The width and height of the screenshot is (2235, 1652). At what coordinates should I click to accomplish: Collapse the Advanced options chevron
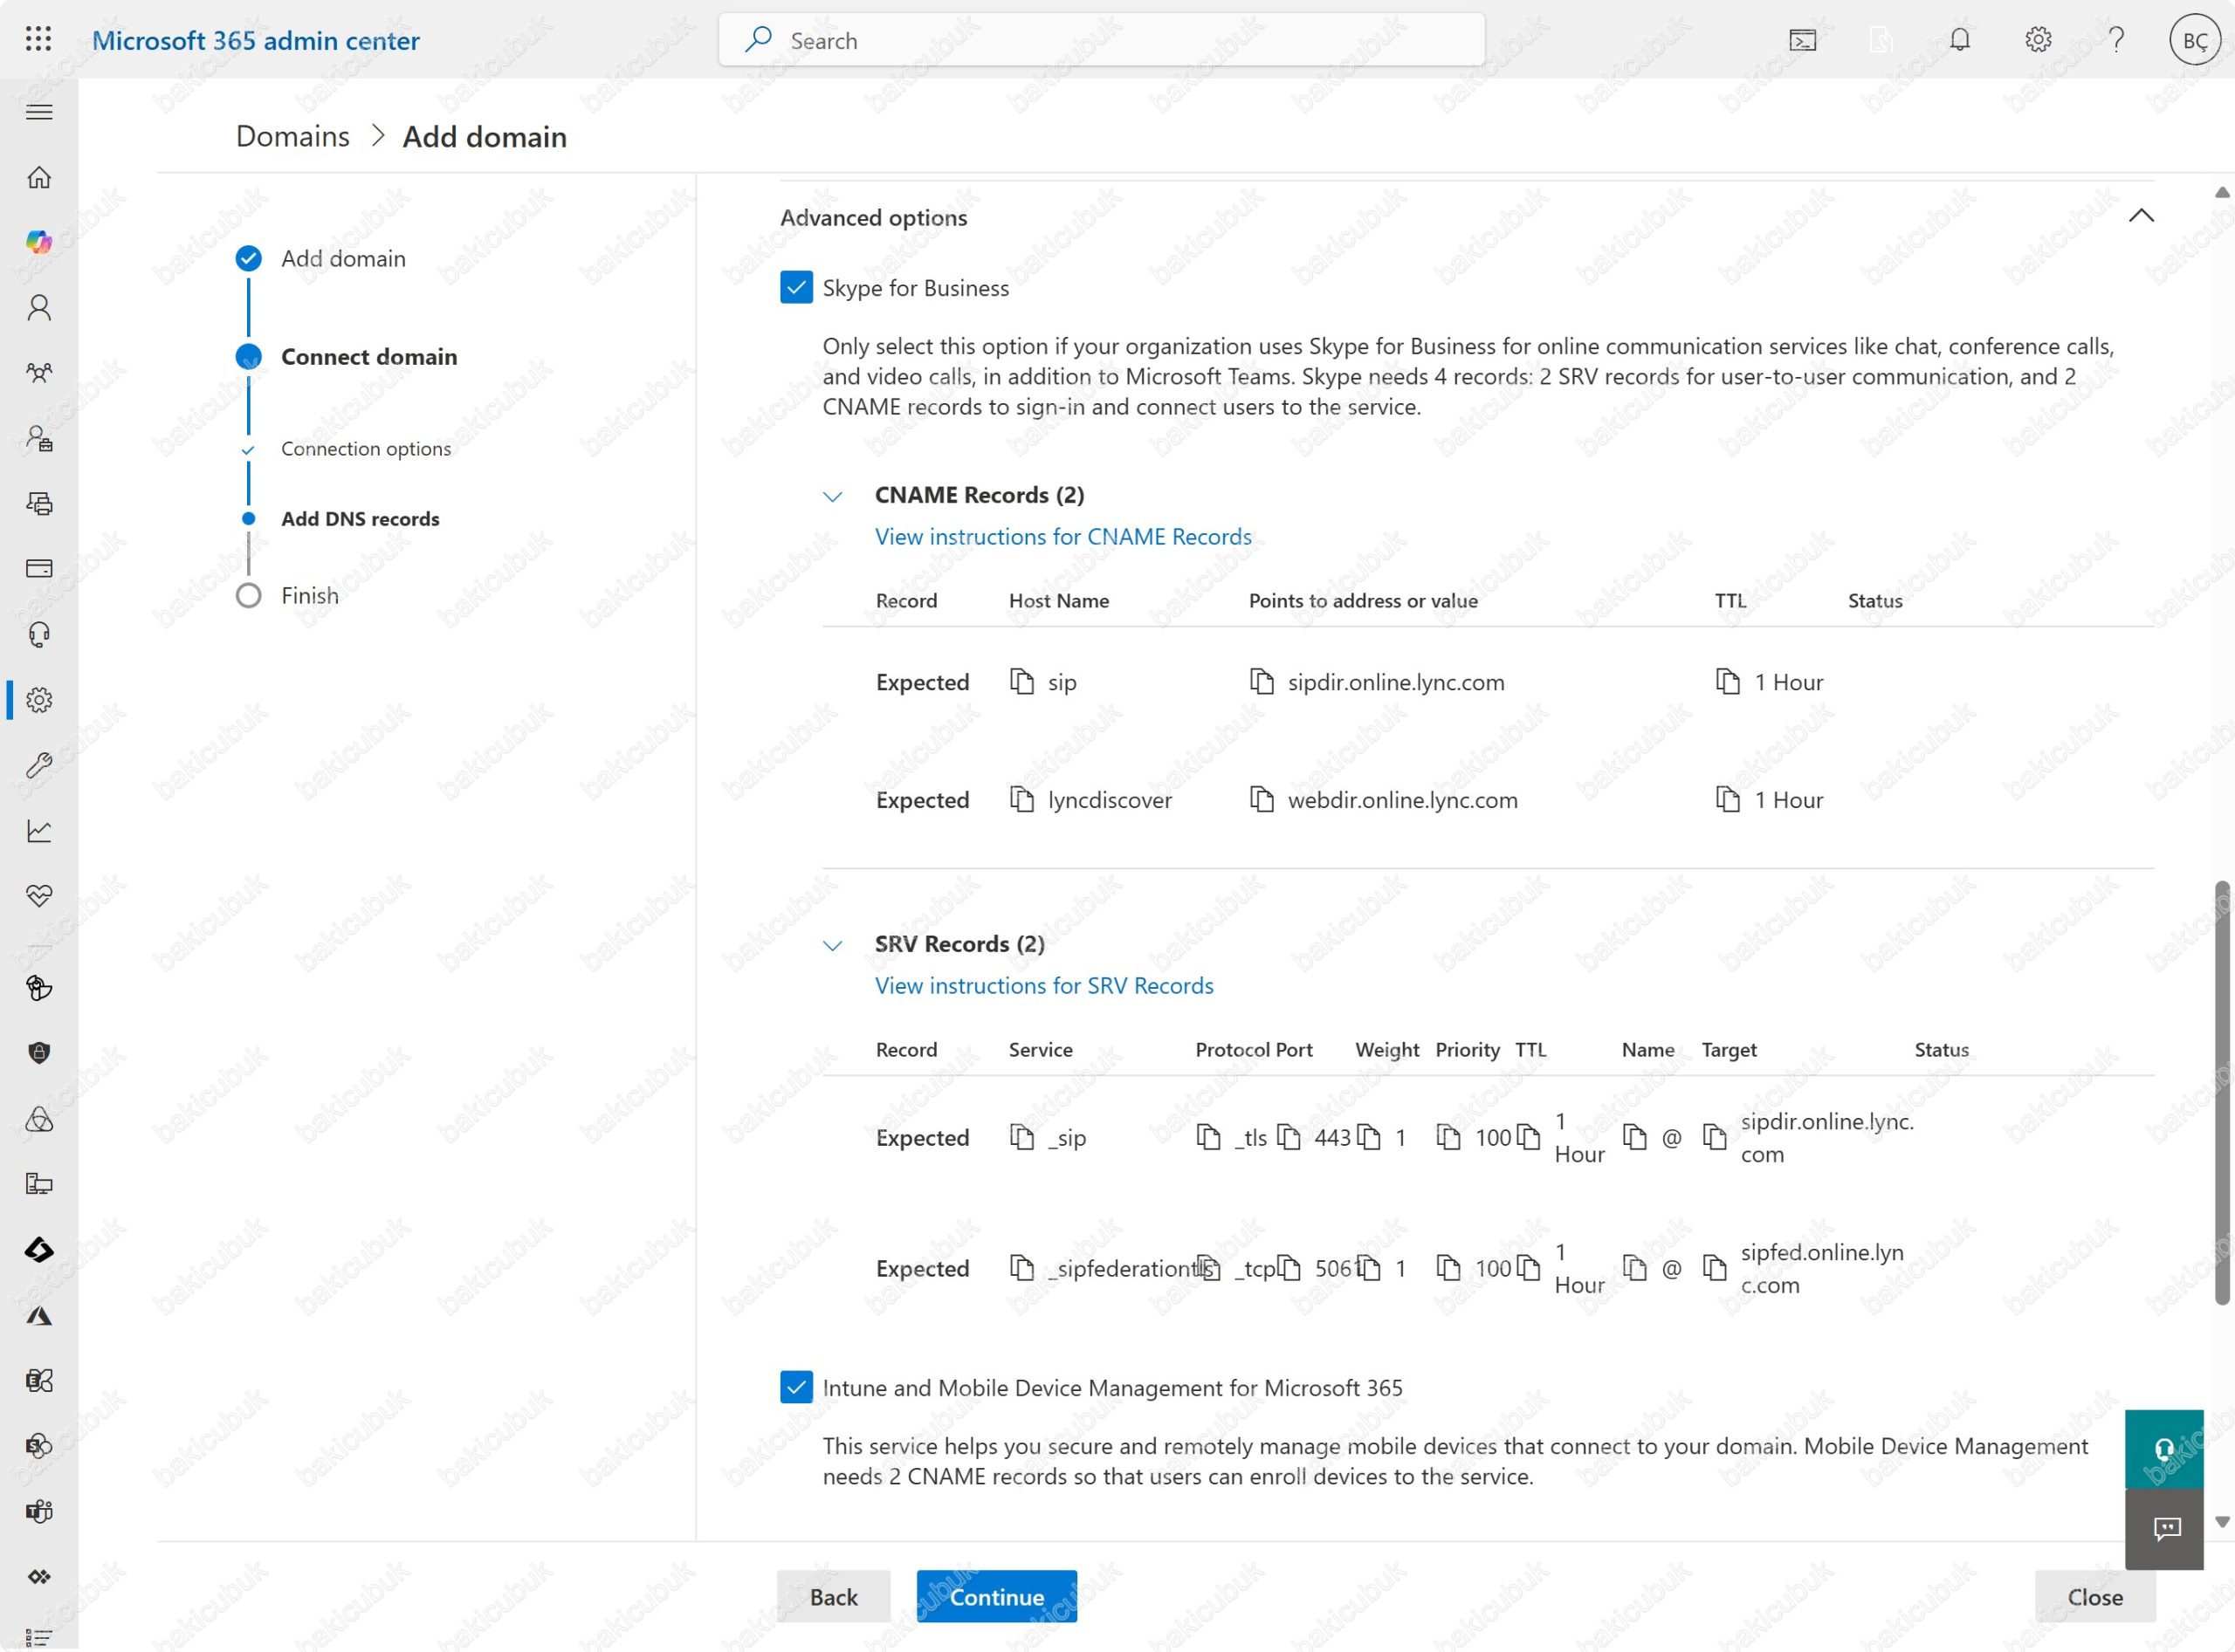[2141, 216]
